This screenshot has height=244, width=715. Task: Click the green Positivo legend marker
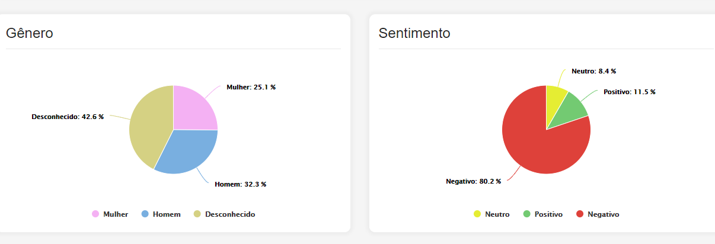pos(527,214)
